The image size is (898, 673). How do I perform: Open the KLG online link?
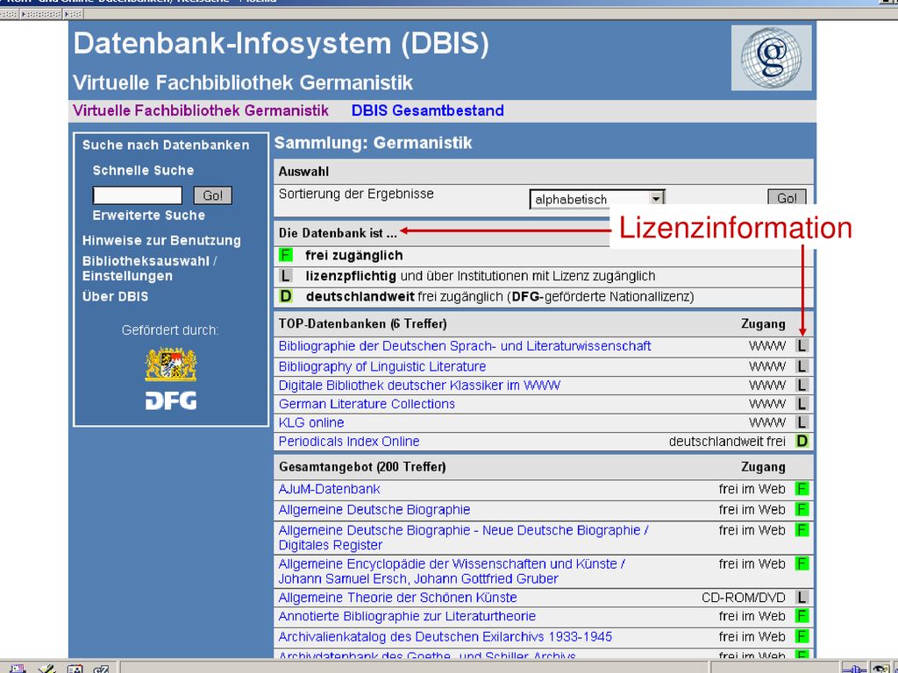tap(311, 422)
